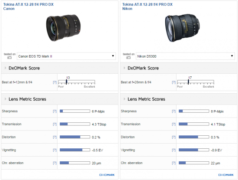238x180 pixels.
Task: Click the Canon-mount Tokina lens photo
Action: click(x=63, y=28)
